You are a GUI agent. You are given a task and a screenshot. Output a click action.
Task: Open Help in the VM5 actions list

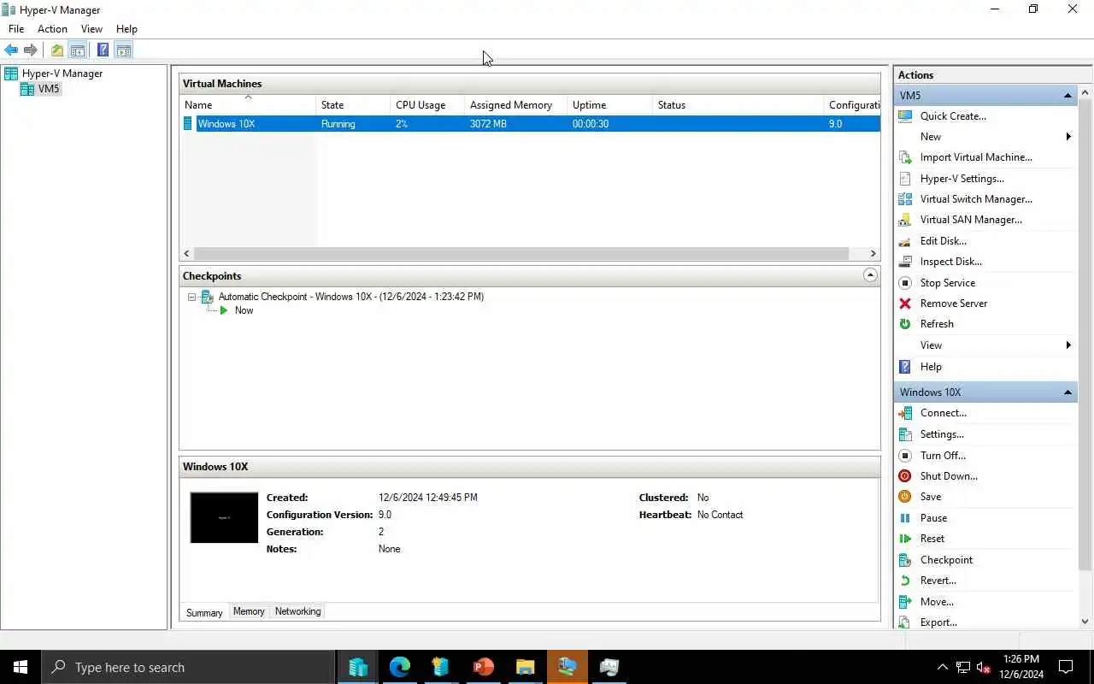[x=931, y=367]
